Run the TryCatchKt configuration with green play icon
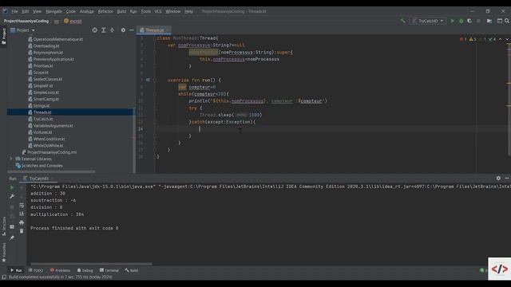 click(453, 21)
